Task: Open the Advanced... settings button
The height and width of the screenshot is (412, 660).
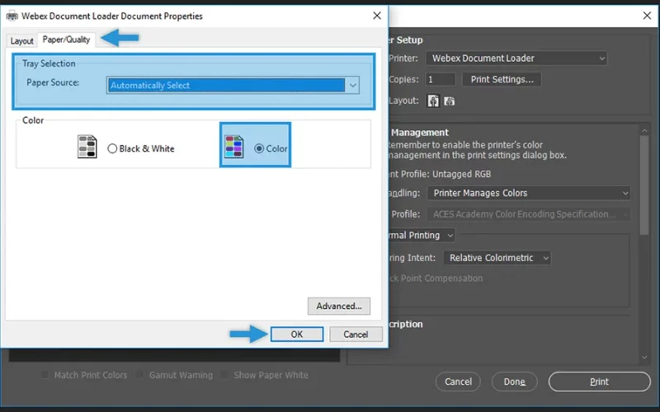Action: (339, 306)
